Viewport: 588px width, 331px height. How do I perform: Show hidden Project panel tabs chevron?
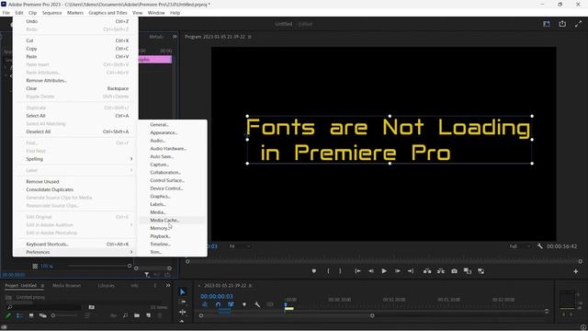point(168,285)
